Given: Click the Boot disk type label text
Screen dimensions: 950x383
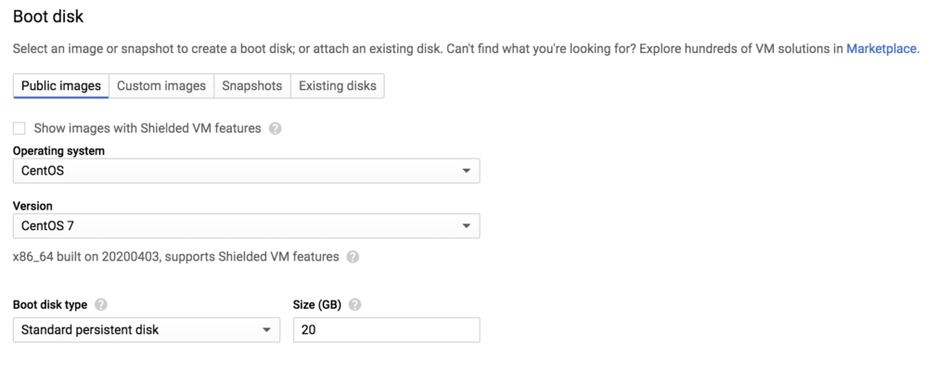Looking at the screenshot, I should click(50, 304).
